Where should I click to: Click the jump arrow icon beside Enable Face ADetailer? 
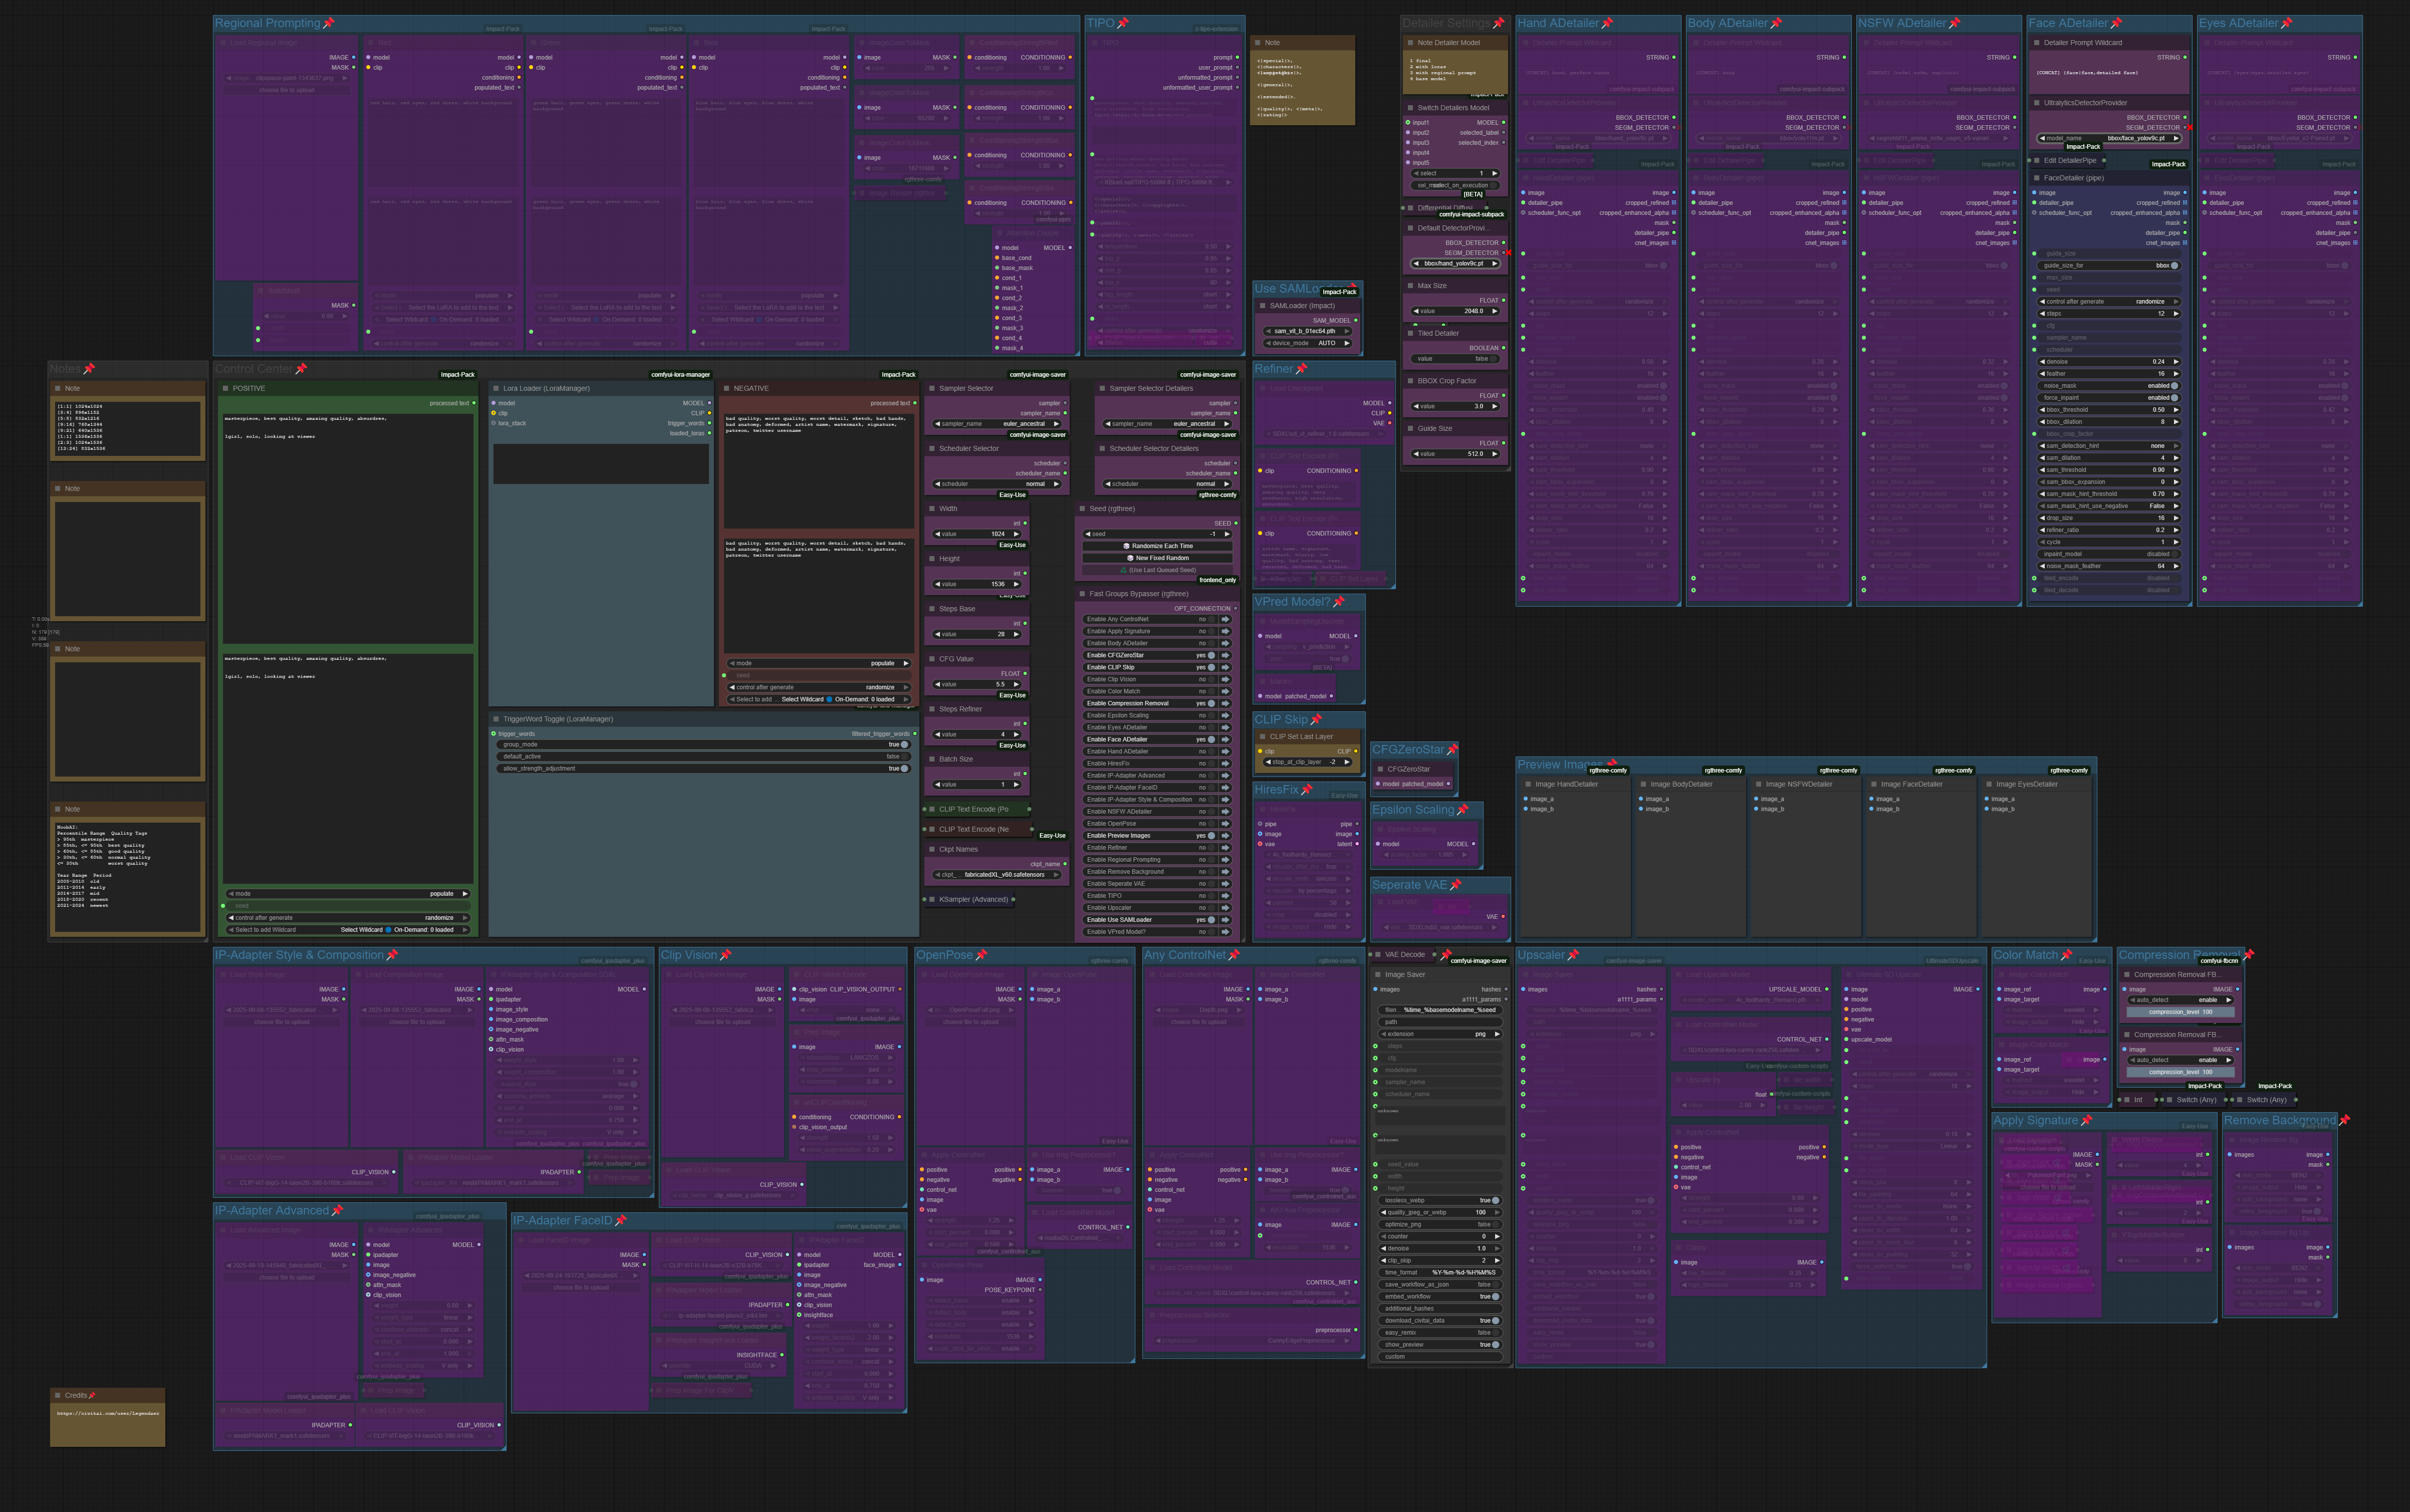point(1226,740)
